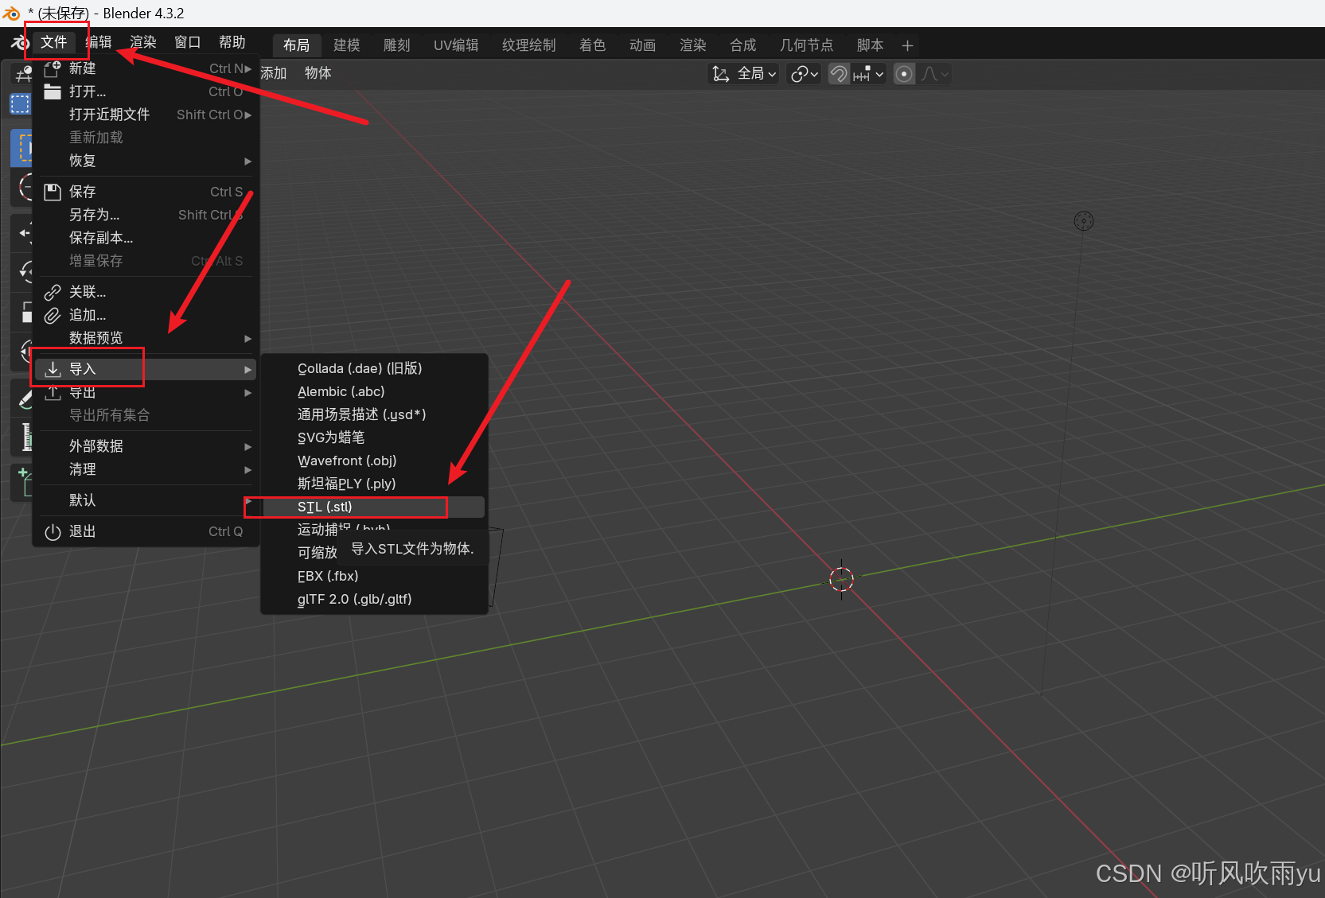This screenshot has width=1325, height=898.
Task: Add a new workspace with the plus icon
Action: click(907, 45)
